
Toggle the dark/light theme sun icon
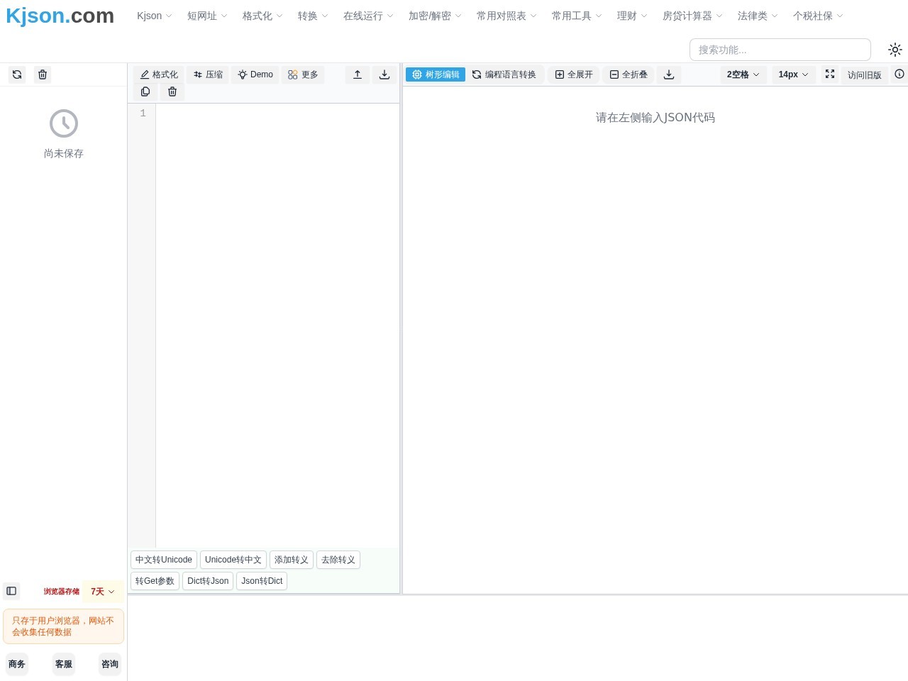click(x=895, y=50)
